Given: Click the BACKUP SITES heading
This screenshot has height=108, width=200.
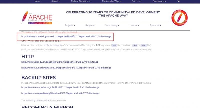Looking at the screenshot, I should tap(38, 78).
